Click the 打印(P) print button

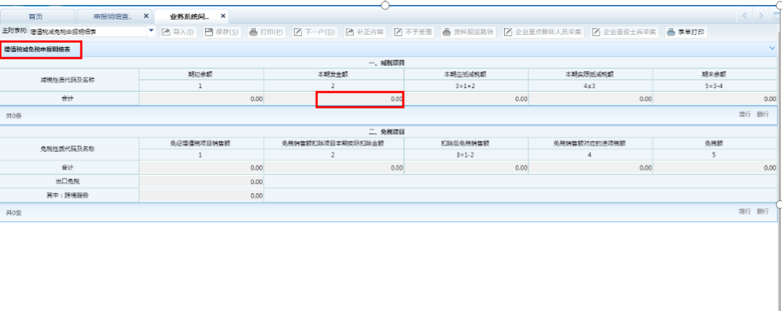click(x=266, y=33)
